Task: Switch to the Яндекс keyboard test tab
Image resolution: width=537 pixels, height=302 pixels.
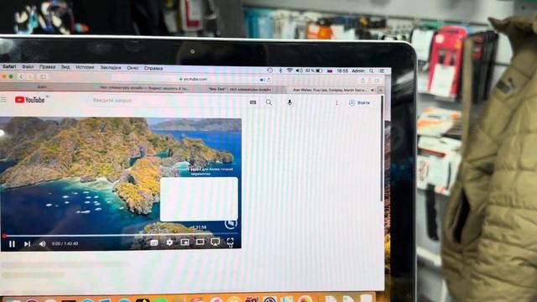Action: click(x=143, y=88)
